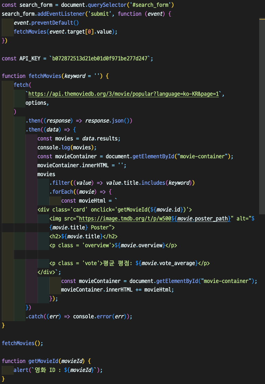The image size is (265, 384).
Task: Select the API_KEY constant name
Action: coord(30,58)
